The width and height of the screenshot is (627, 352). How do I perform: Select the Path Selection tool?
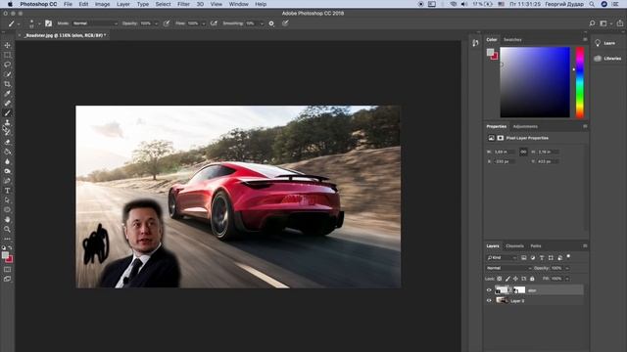click(7, 200)
